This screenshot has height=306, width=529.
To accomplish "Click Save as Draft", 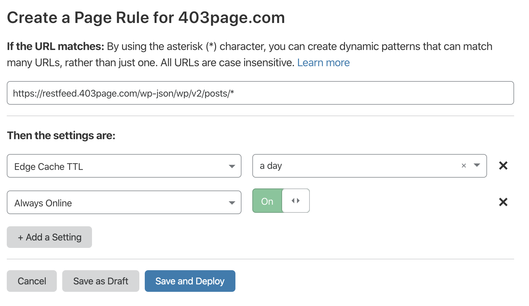I will 100,281.
